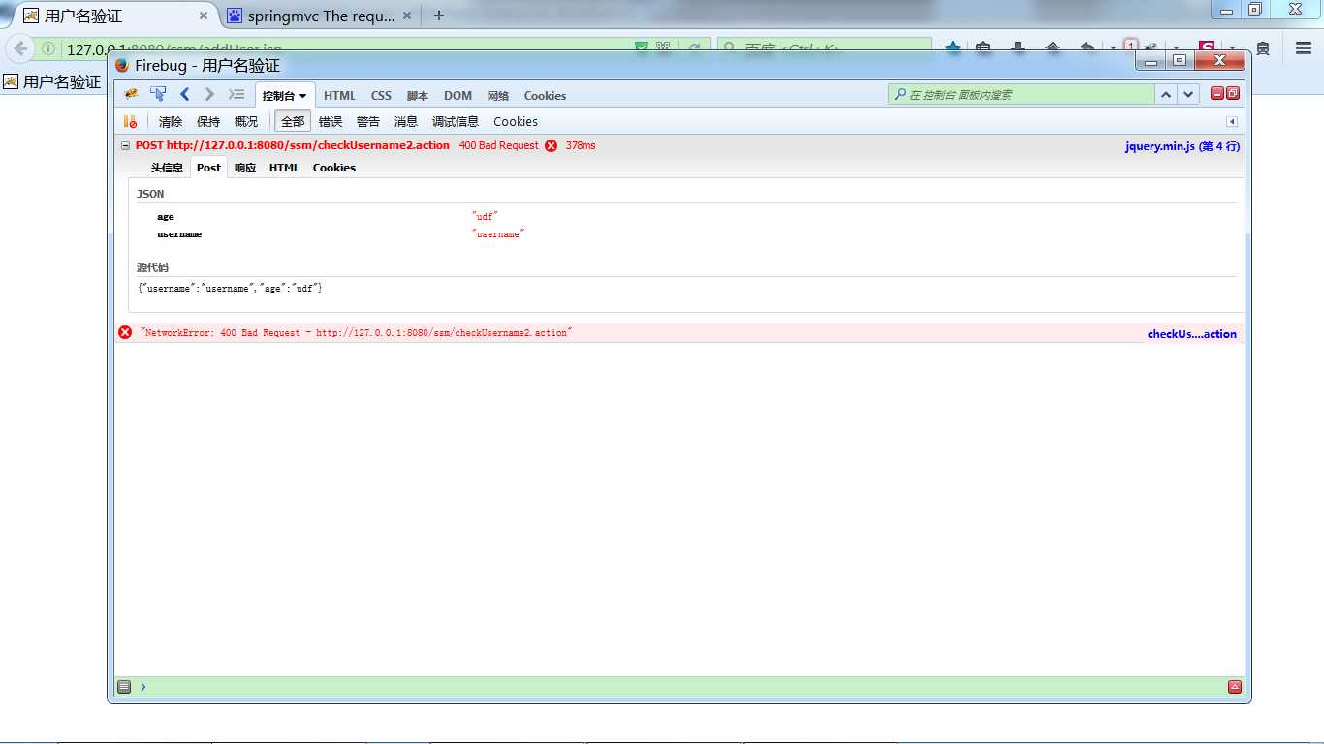Open command line popup icon at bottom left
This screenshot has width=1324, height=744.
pyautogui.click(x=124, y=687)
